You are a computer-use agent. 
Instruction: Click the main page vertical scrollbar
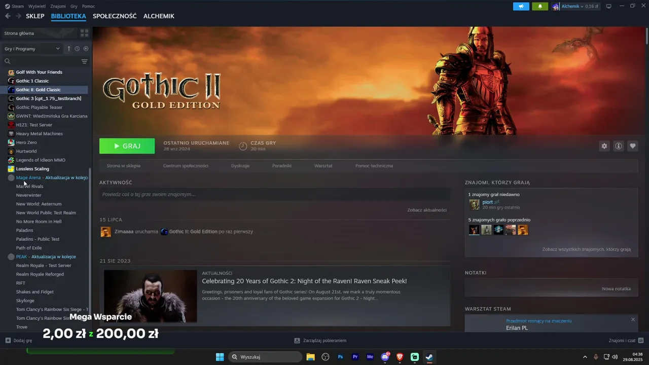coord(646,36)
